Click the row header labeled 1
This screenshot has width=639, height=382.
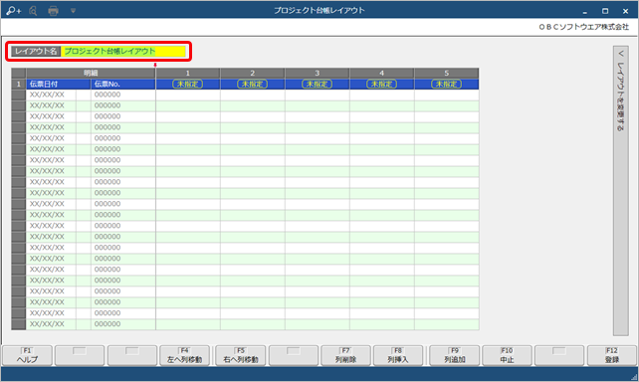click(18, 84)
